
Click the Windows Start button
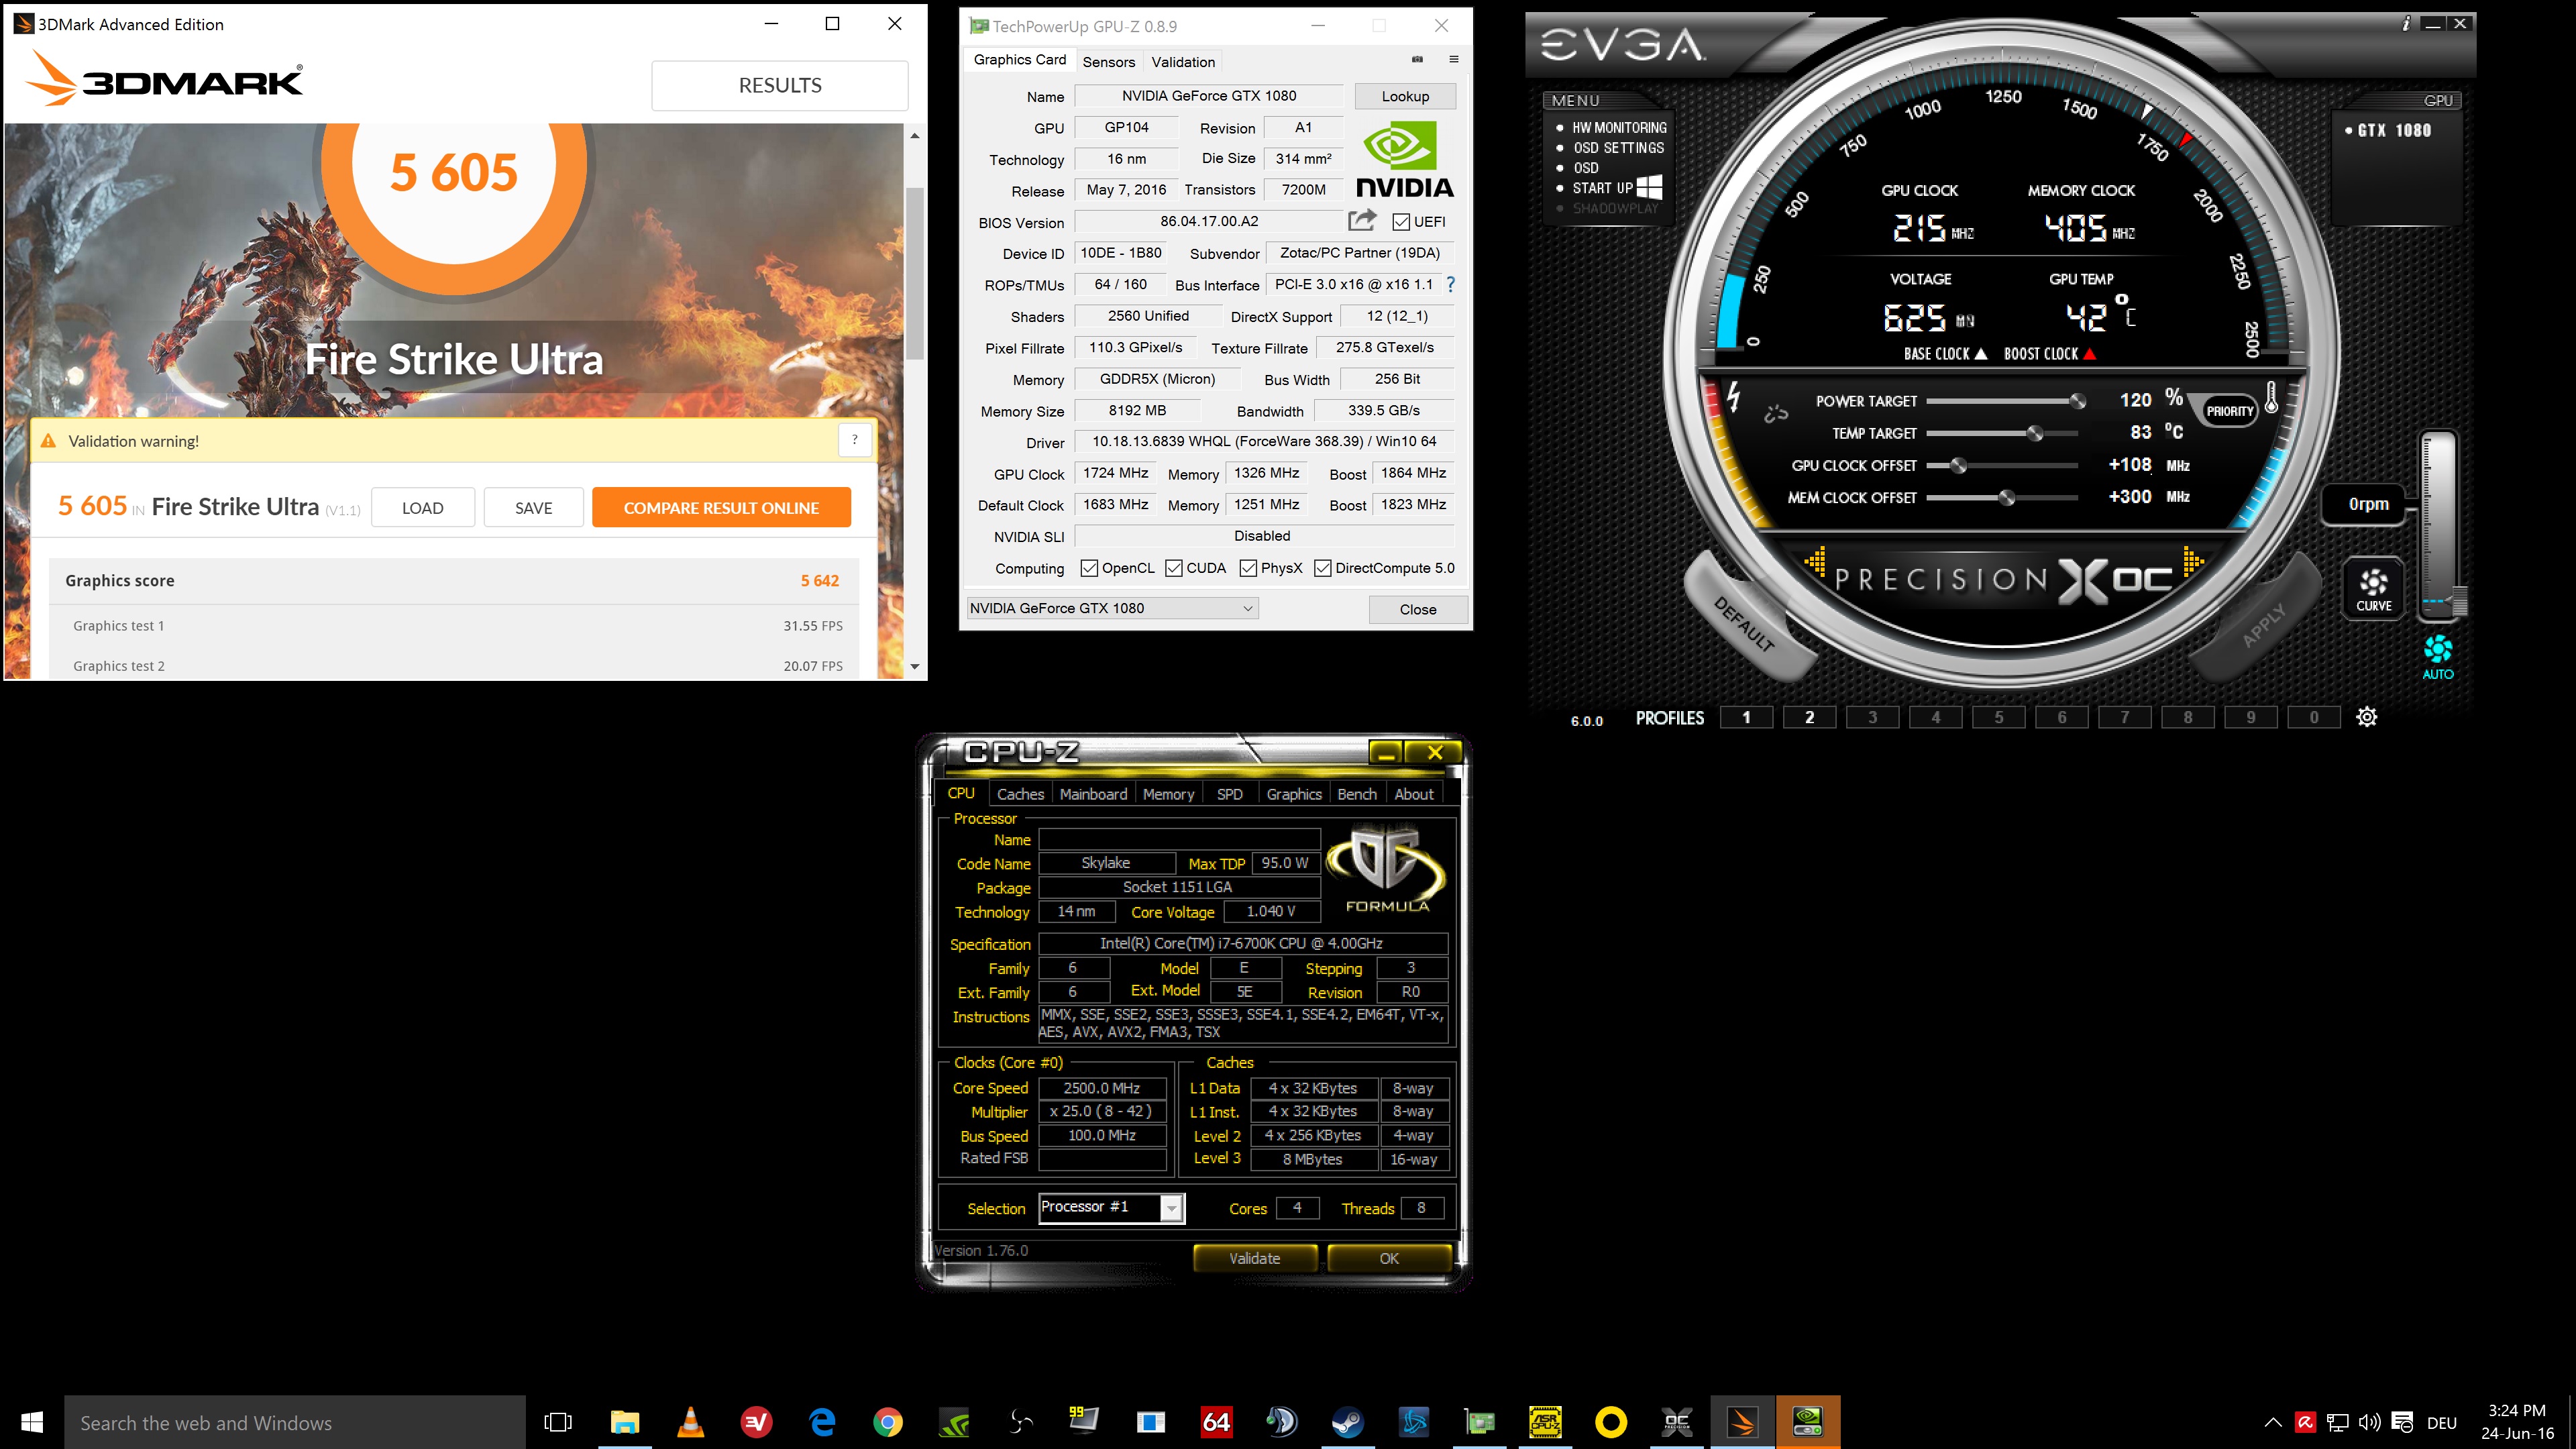click(32, 1421)
